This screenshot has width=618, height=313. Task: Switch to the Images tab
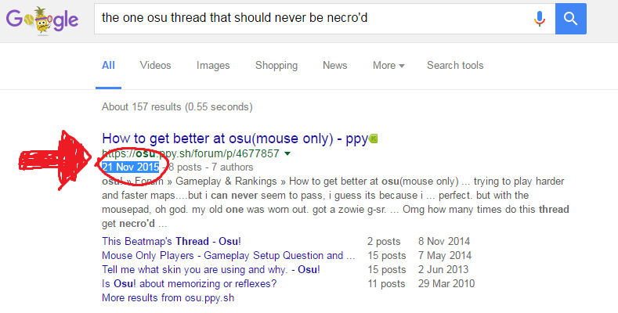tap(213, 66)
